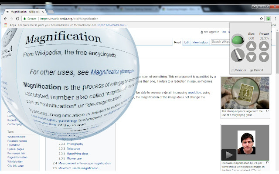Select the Magnification - Wikipedia browser tab

(x=24, y=12)
